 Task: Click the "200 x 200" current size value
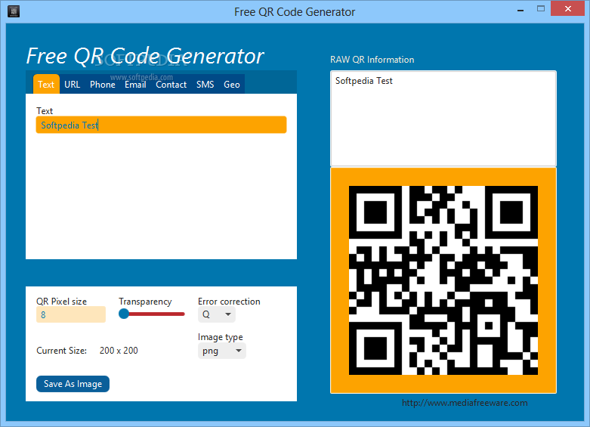[119, 351]
